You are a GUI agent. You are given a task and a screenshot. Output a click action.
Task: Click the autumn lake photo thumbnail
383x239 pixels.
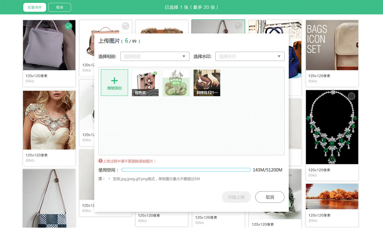pos(332,196)
